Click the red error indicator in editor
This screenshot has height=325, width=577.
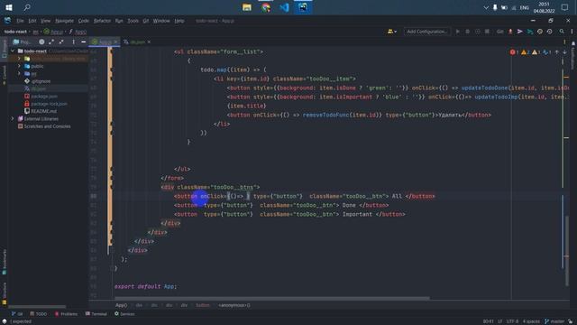click(515, 52)
